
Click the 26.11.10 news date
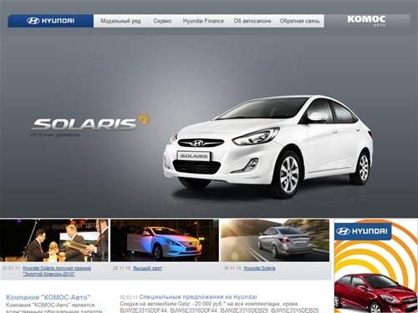coord(121,268)
